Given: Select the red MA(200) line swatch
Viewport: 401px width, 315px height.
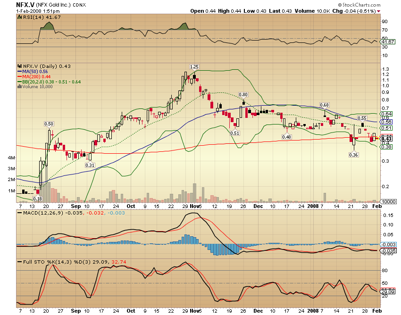Looking at the screenshot, I should pos(19,76).
